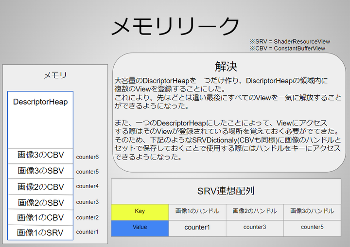Click the final line できるようになった。
The height and width of the screenshot is (247, 350).
[x=148, y=157]
